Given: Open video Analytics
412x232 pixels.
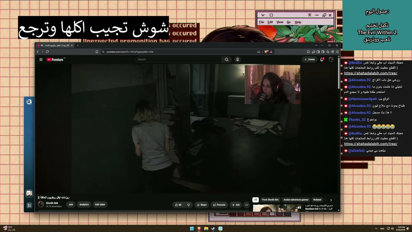Looking at the screenshot, I should click(x=84, y=205).
